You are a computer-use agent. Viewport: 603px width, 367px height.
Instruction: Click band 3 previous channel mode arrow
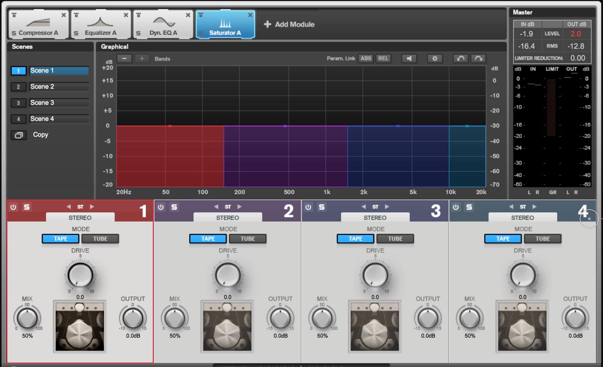click(x=363, y=207)
